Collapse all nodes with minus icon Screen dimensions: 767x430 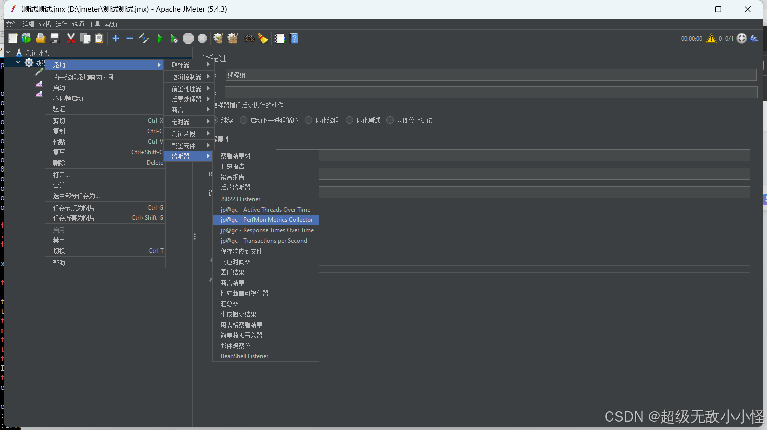pos(130,38)
